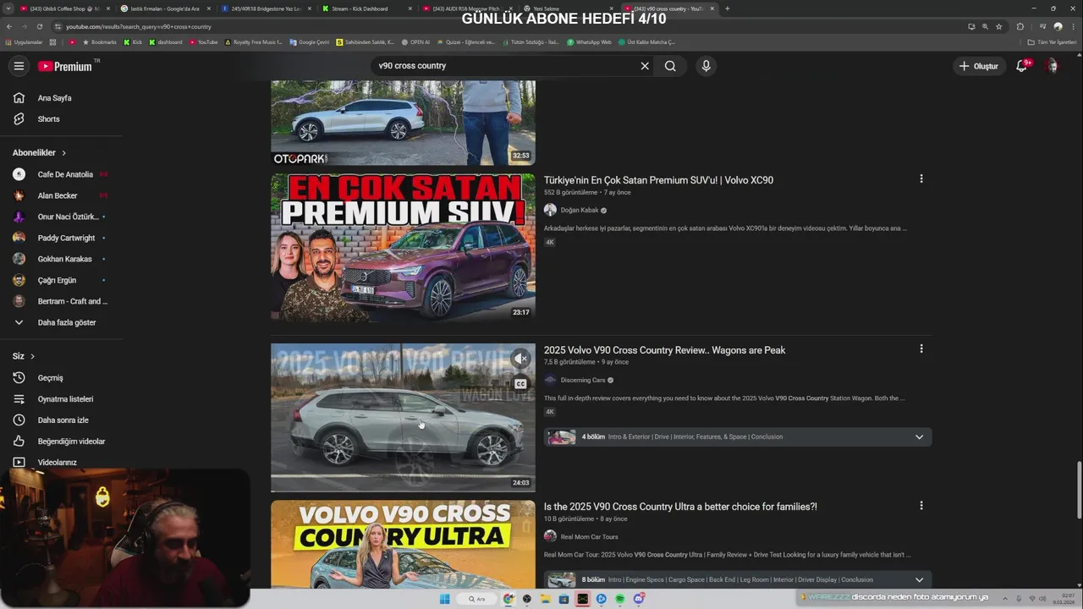Screen dimensions: 1083x609
Task: Click the Oluştur create button
Action: pyautogui.click(x=978, y=66)
